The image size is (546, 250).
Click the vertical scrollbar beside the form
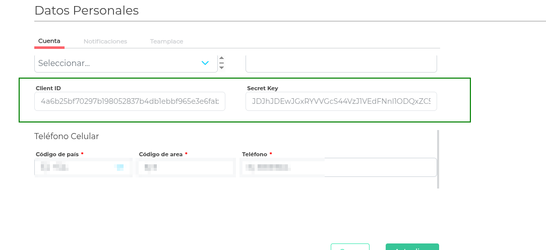click(x=438, y=159)
